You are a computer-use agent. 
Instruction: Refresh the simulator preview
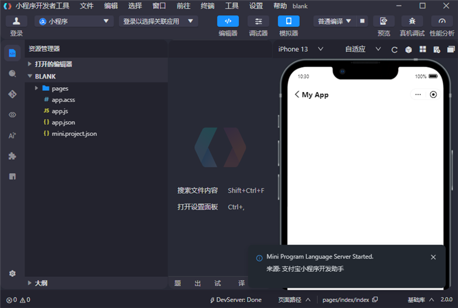[394, 49]
